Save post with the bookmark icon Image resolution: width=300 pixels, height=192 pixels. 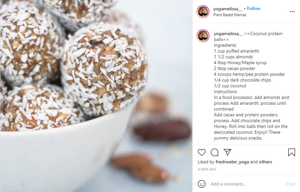pyautogui.click(x=292, y=152)
